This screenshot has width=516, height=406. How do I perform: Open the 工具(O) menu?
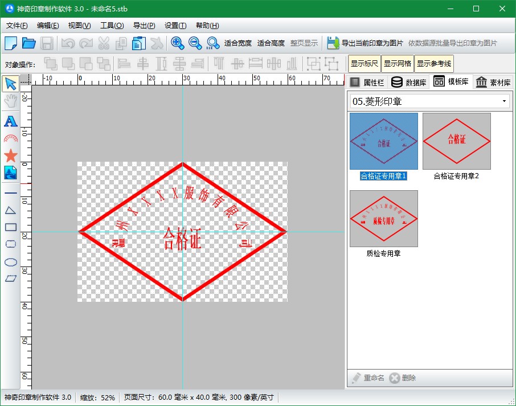point(112,26)
